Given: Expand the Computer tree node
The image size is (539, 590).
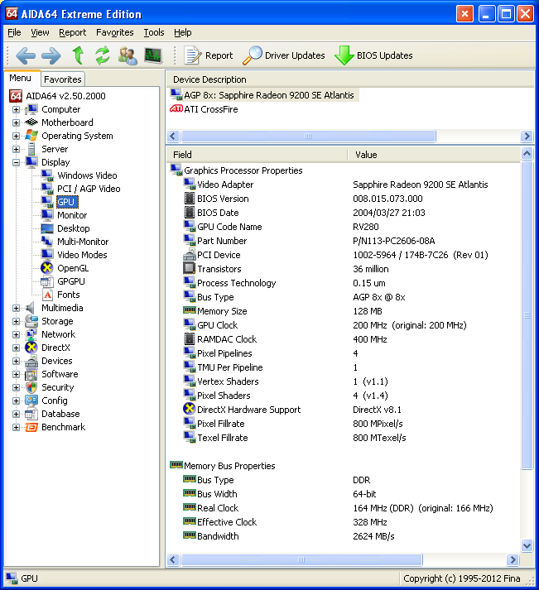Looking at the screenshot, I should pos(16,109).
